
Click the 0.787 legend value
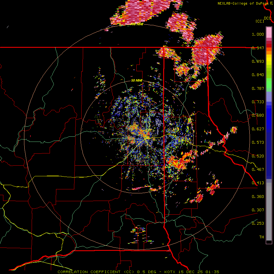(x=258, y=88)
